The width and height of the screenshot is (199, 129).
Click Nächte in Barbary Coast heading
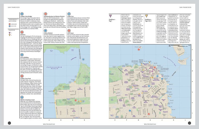point(28,100)
